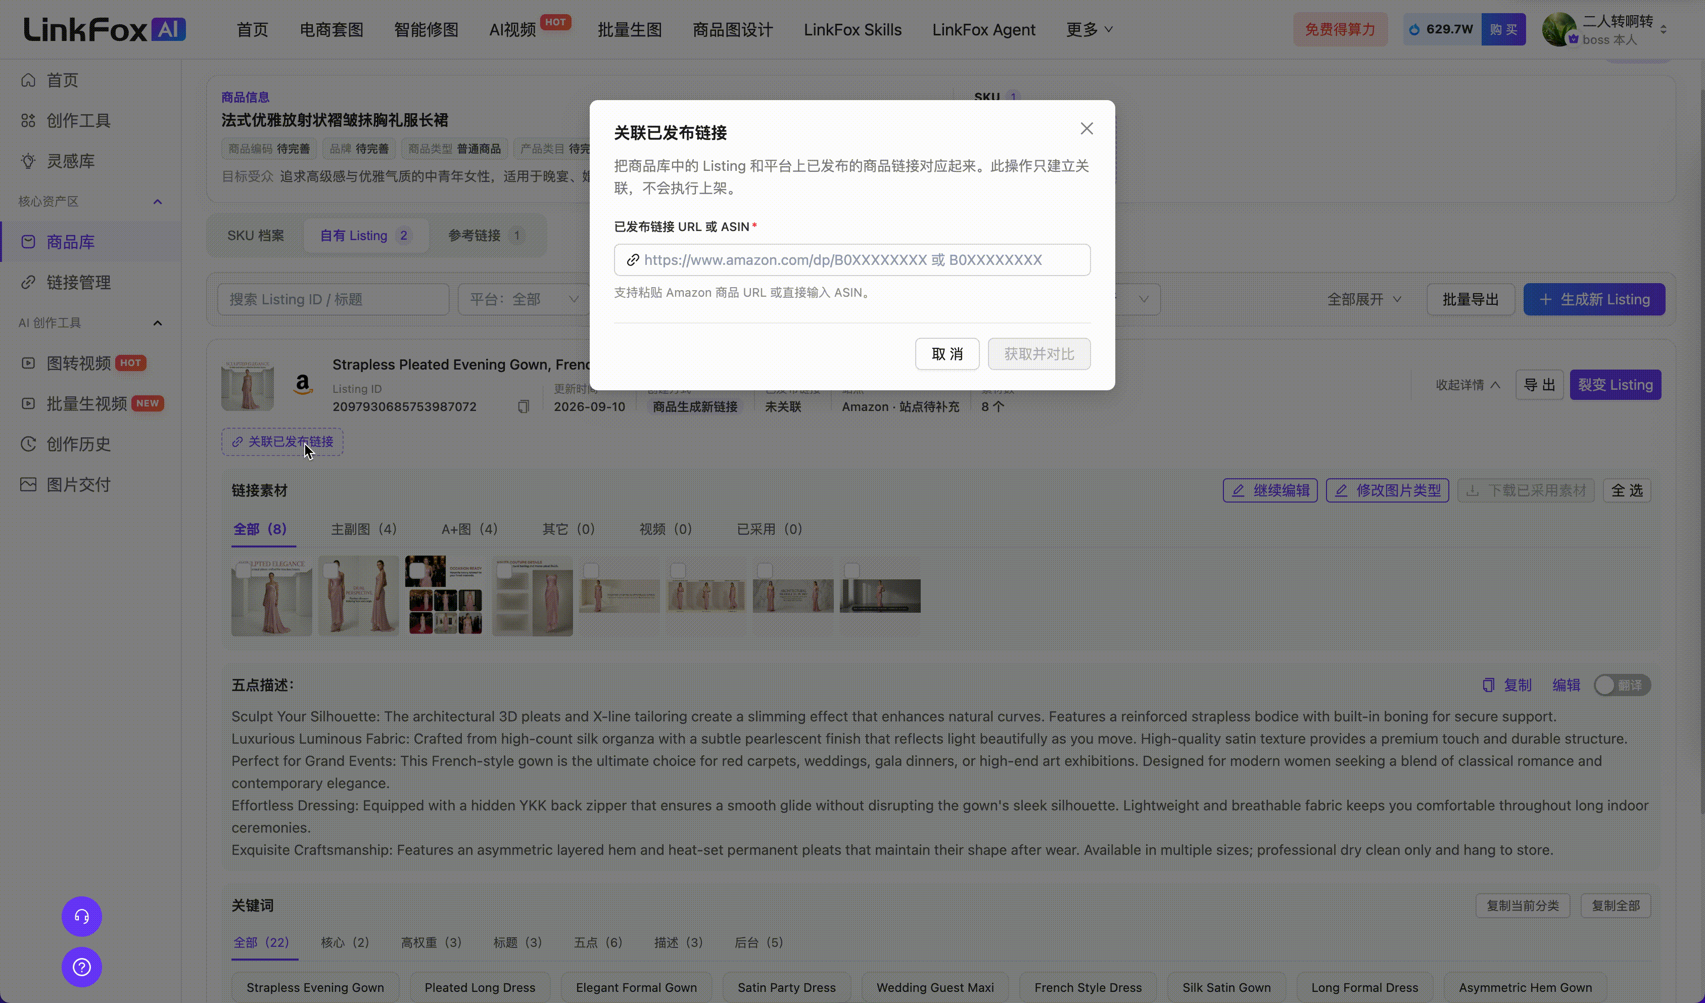
Task: Copy the Listing ID with copy icon
Action: 523,407
